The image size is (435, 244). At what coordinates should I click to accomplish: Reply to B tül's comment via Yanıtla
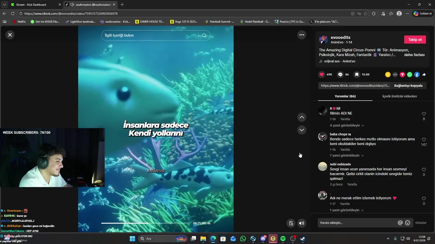click(345, 119)
